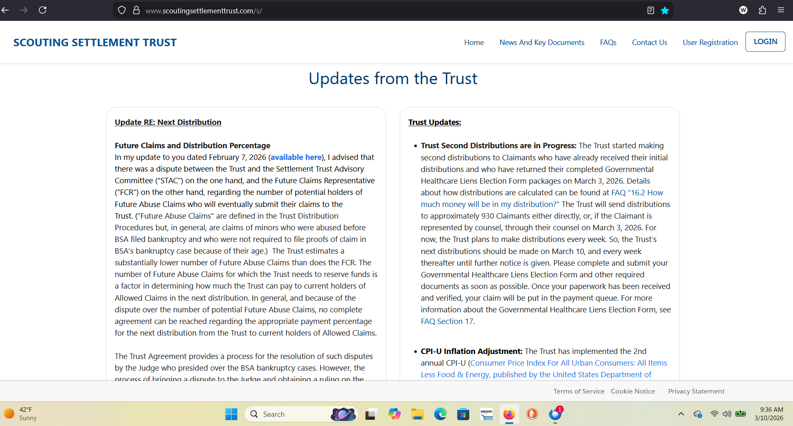
Task: Click the bookmark star icon
Action: coord(665,10)
